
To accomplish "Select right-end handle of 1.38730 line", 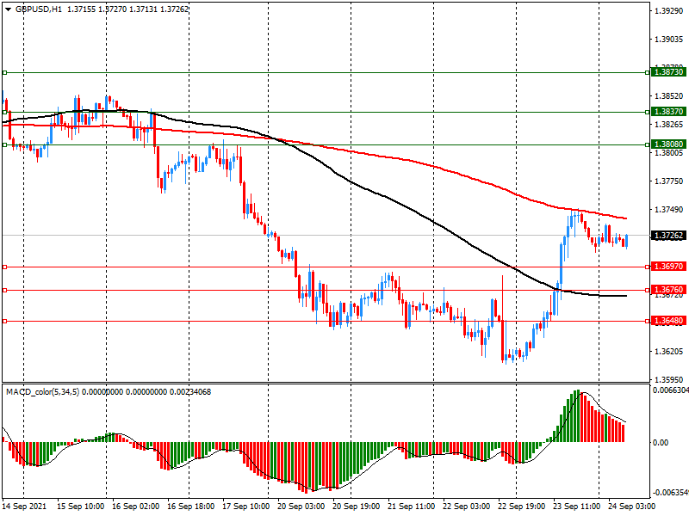I will coord(648,72).
